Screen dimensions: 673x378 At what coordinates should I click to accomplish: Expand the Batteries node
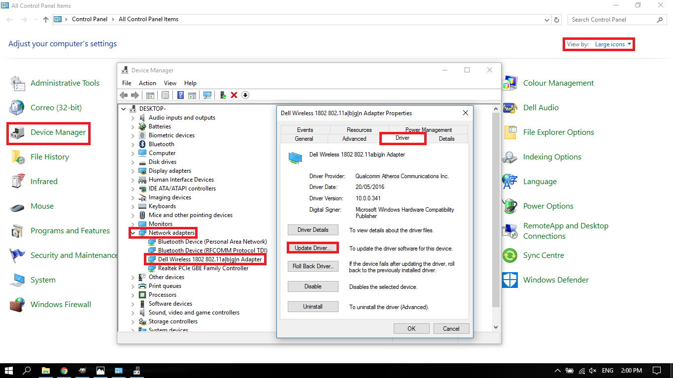click(133, 126)
